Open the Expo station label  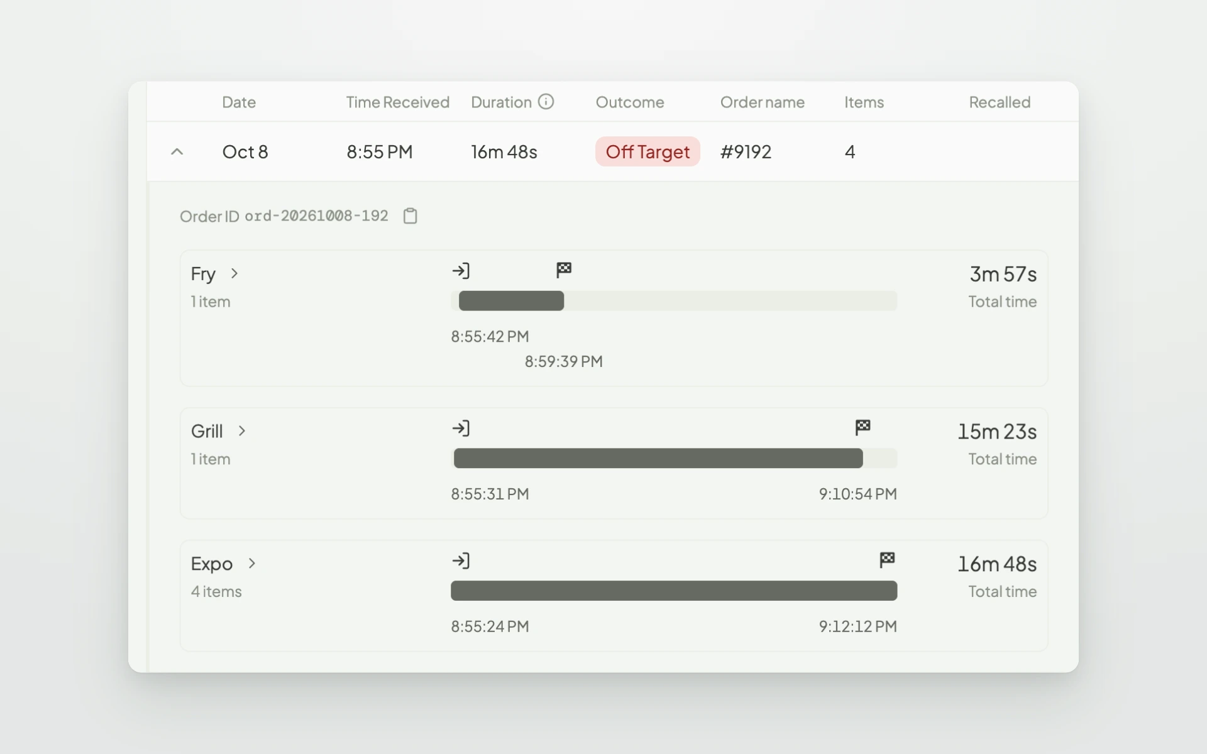pos(212,564)
